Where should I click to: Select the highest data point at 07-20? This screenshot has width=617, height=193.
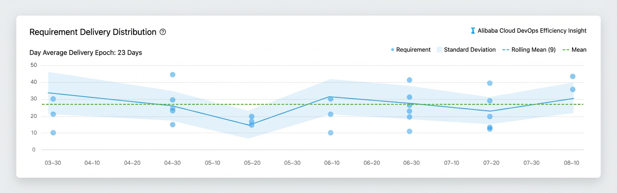coord(490,83)
